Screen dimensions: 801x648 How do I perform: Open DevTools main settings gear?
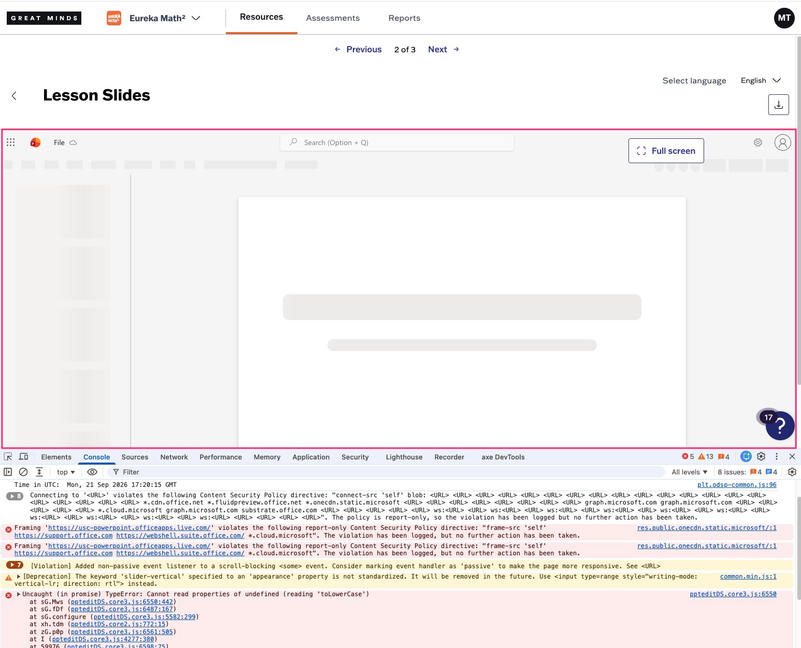click(761, 456)
